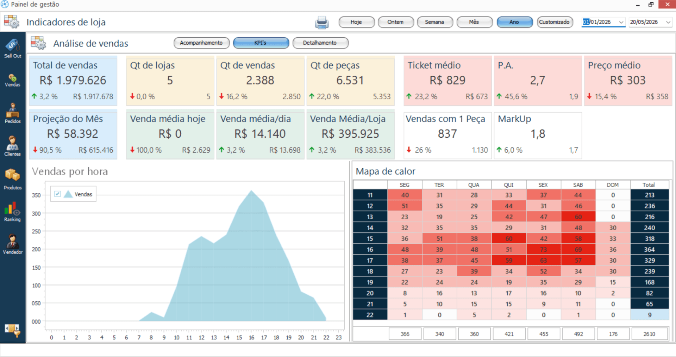This screenshot has height=357, width=676.
Task: Open the Vendedor sidebar section
Action: coord(13,244)
